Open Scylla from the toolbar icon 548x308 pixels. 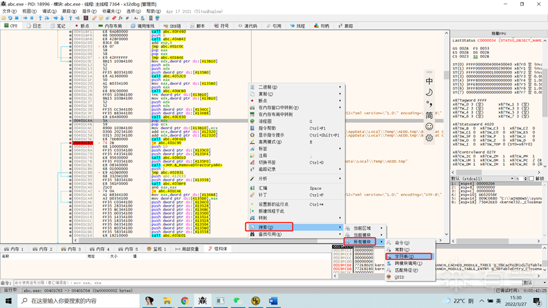[x=86, y=18]
